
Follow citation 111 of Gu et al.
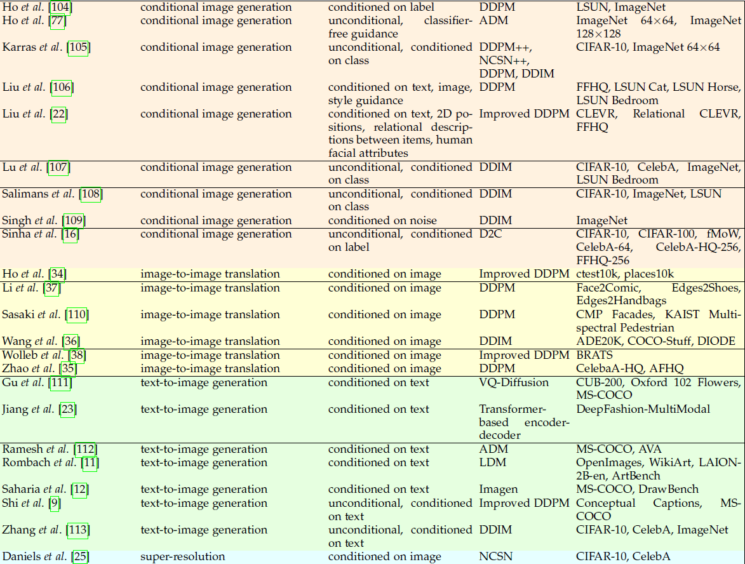(61, 383)
